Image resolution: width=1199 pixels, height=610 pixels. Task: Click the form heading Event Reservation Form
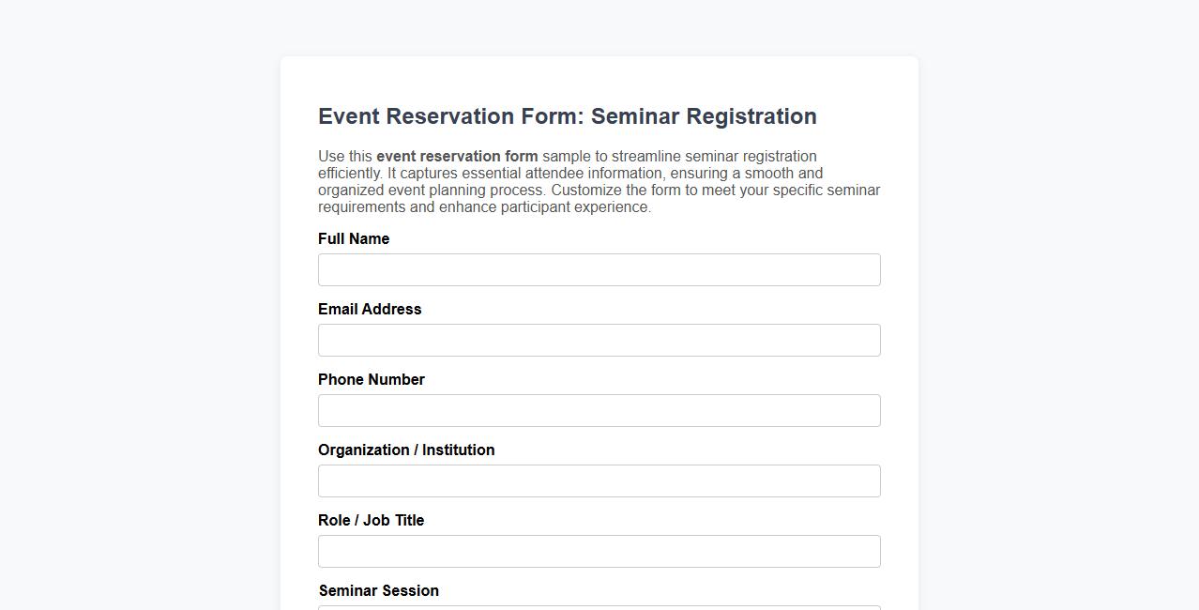tap(567, 116)
